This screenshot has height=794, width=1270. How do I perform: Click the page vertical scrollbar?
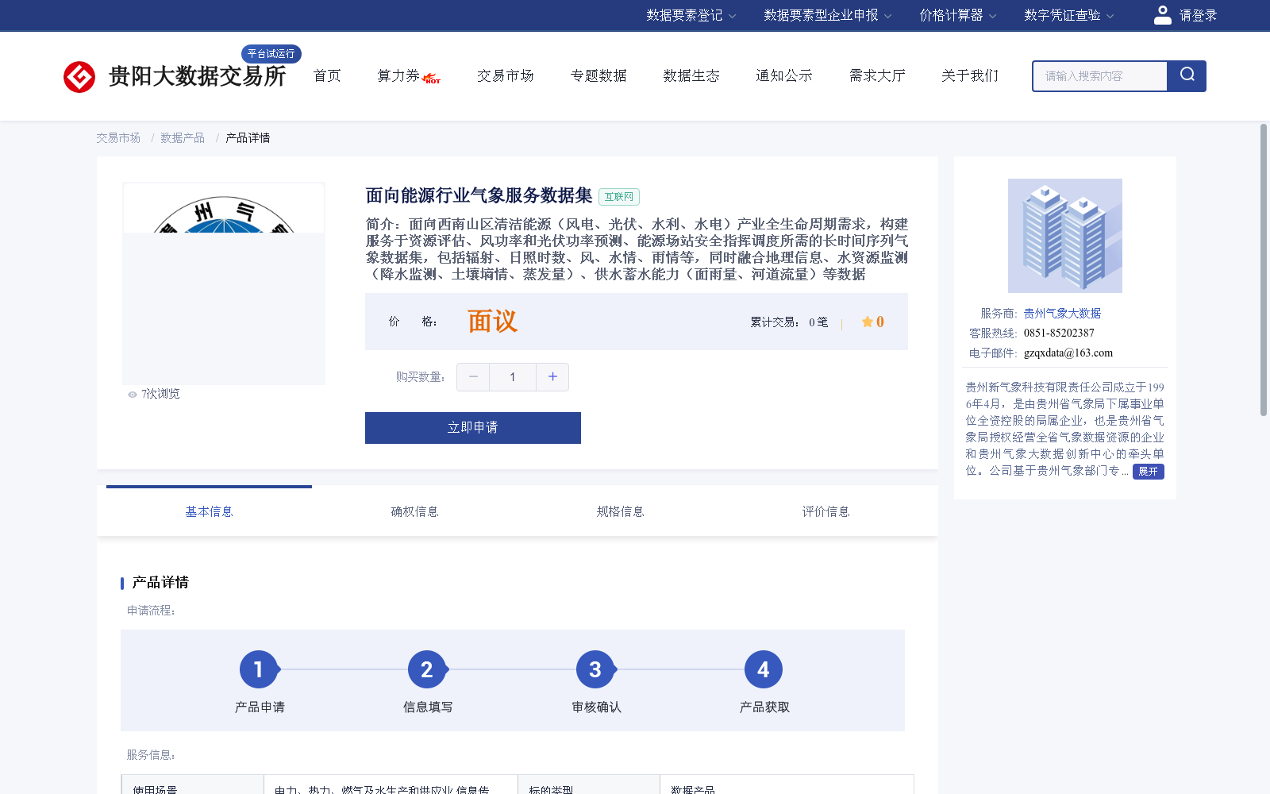point(1264,270)
